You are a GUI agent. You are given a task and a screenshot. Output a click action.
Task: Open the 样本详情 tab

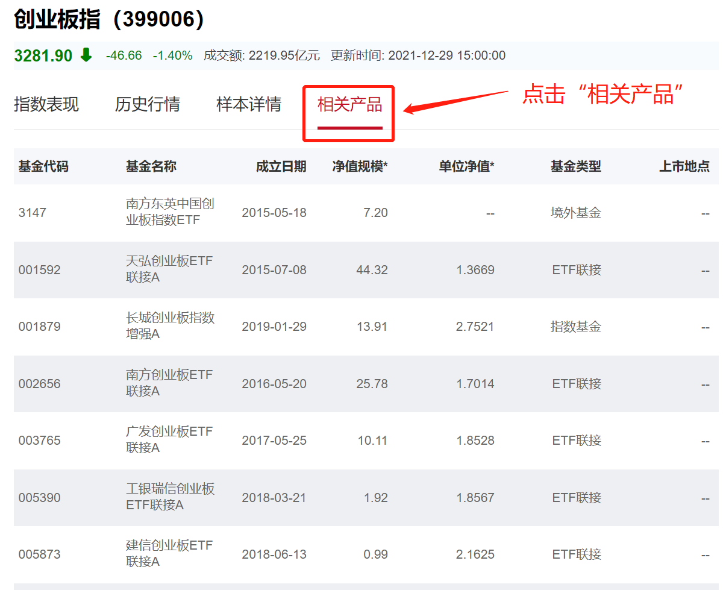coord(249,105)
